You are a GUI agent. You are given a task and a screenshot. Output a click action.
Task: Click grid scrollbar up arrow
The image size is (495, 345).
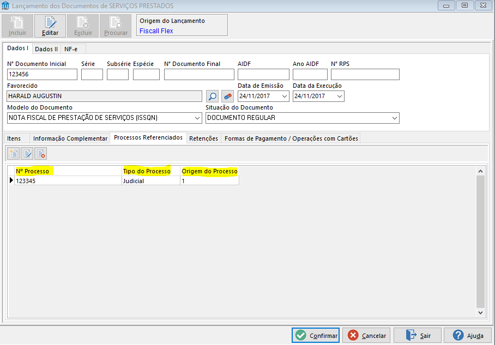[480, 171]
